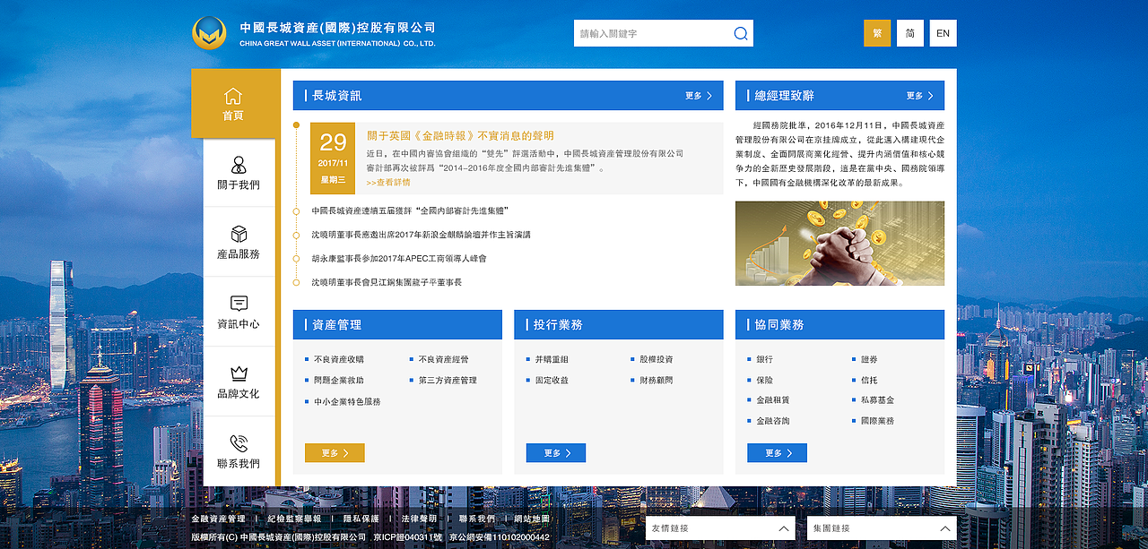Open the 財務顧問 link
This screenshot has width=1148, height=549.
(x=657, y=381)
